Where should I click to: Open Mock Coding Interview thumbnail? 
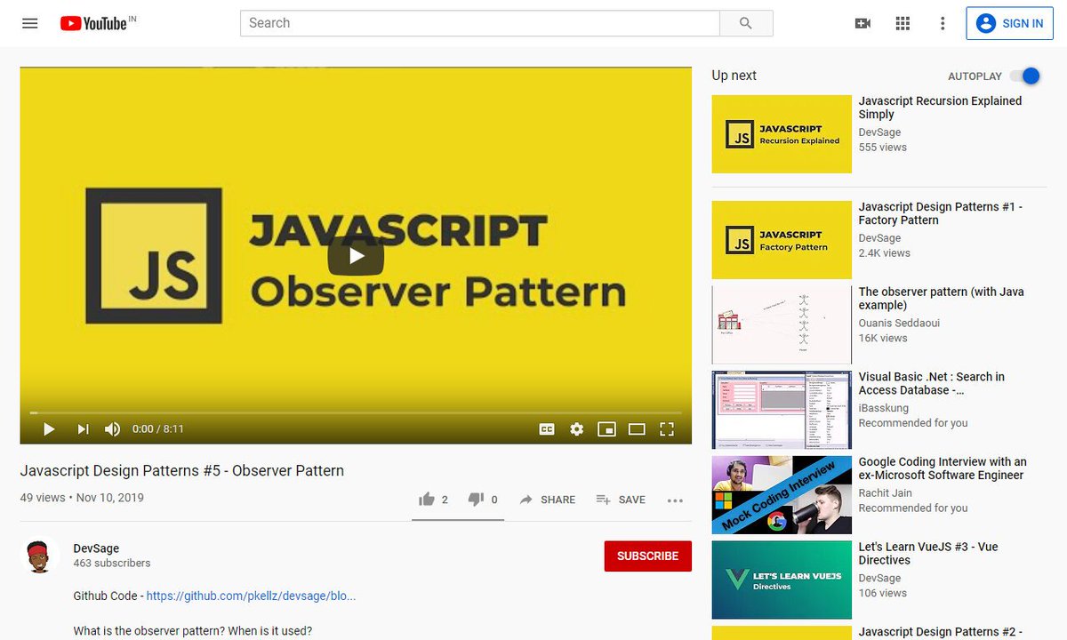point(782,495)
